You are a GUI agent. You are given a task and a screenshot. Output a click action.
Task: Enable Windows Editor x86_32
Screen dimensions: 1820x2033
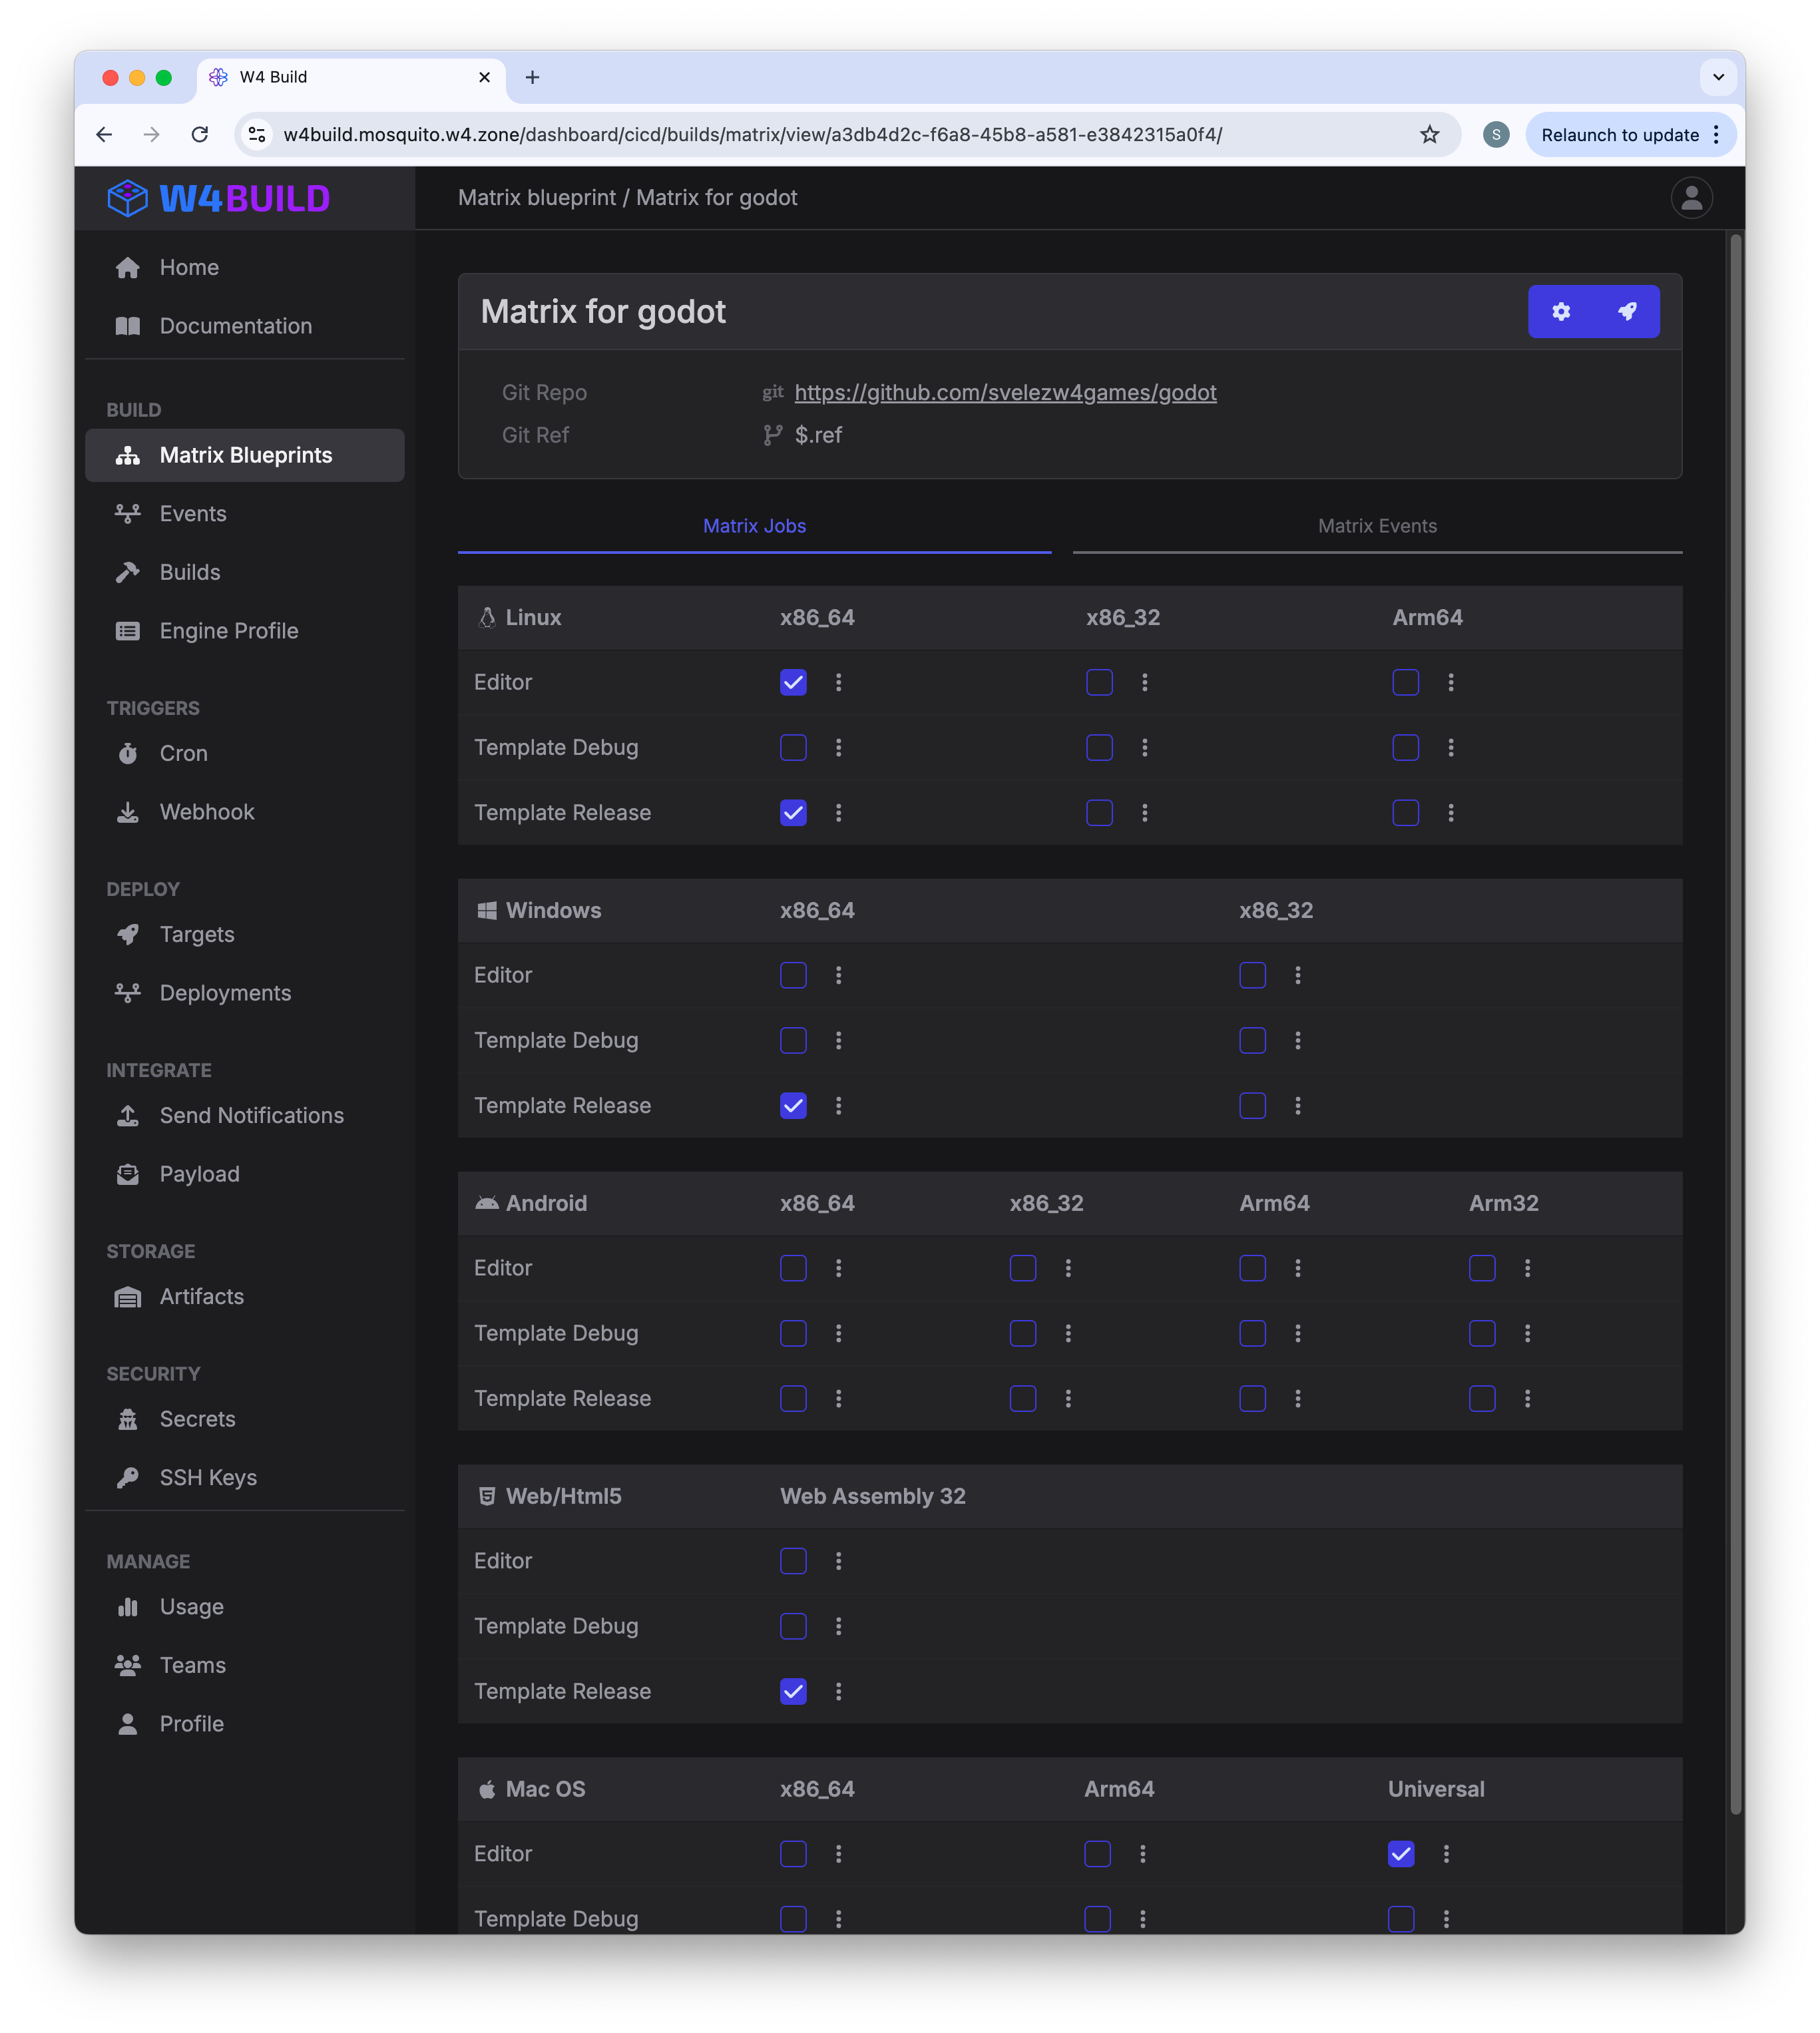tap(1252, 975)
